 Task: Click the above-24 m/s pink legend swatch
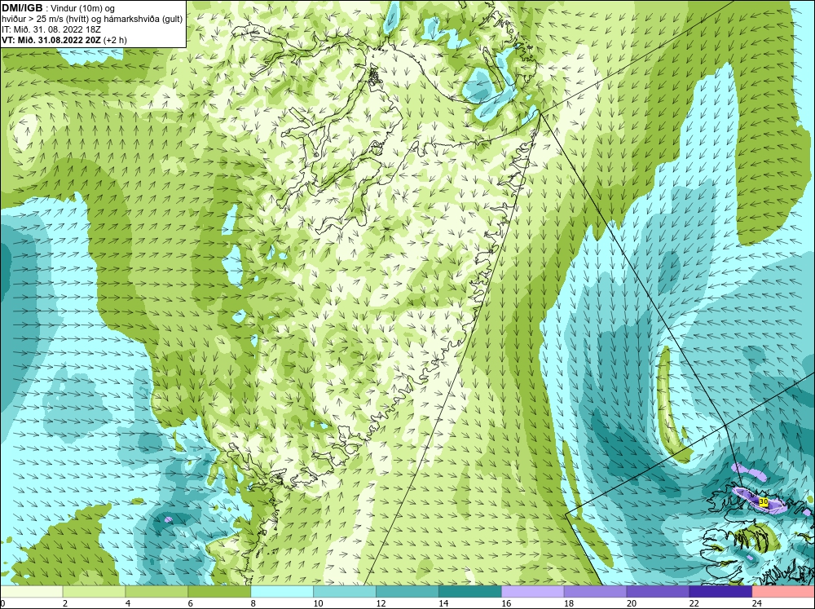pyautogui.click(x=783, y=592)
